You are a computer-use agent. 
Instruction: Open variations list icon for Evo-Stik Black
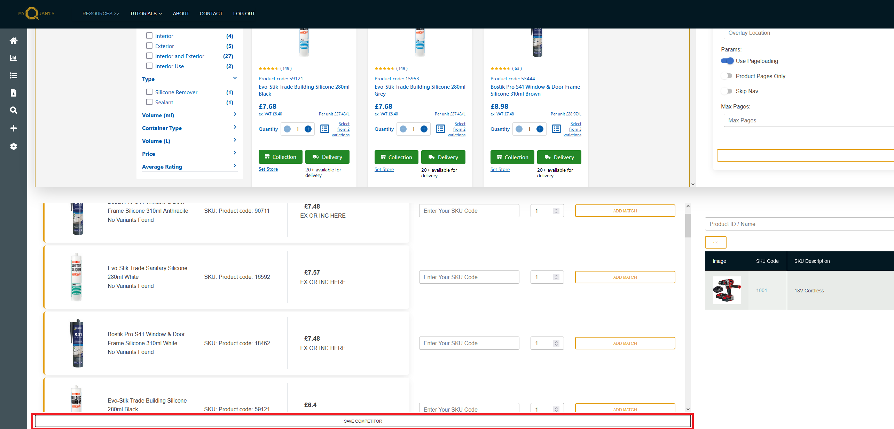tap(324, 129)
